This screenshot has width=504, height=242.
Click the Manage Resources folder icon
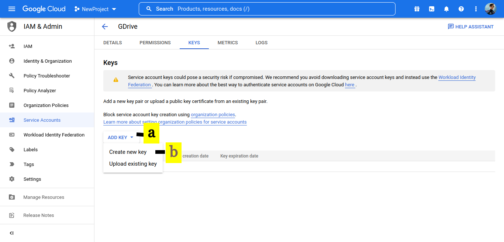point(12,197)
